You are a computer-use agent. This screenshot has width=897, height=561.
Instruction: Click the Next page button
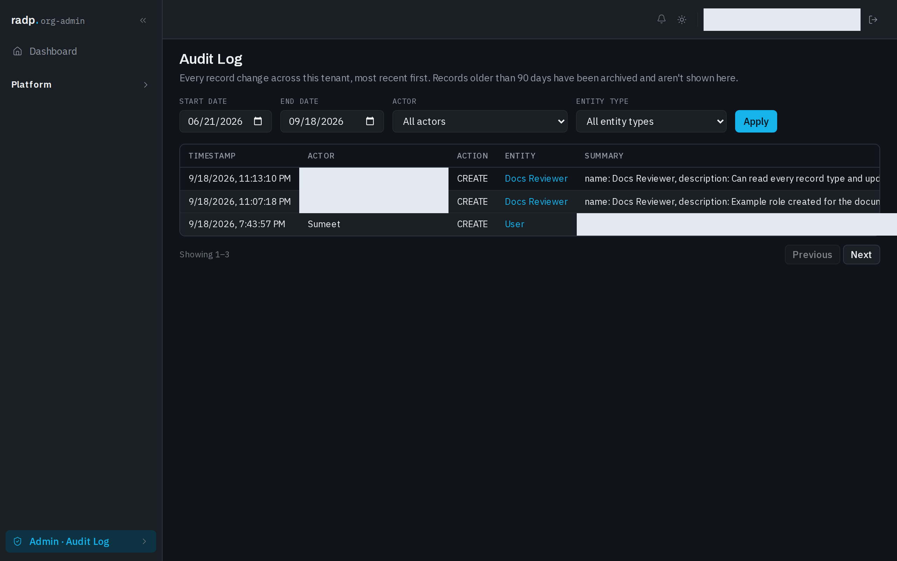pyautogui.click(x=861, y=255)
